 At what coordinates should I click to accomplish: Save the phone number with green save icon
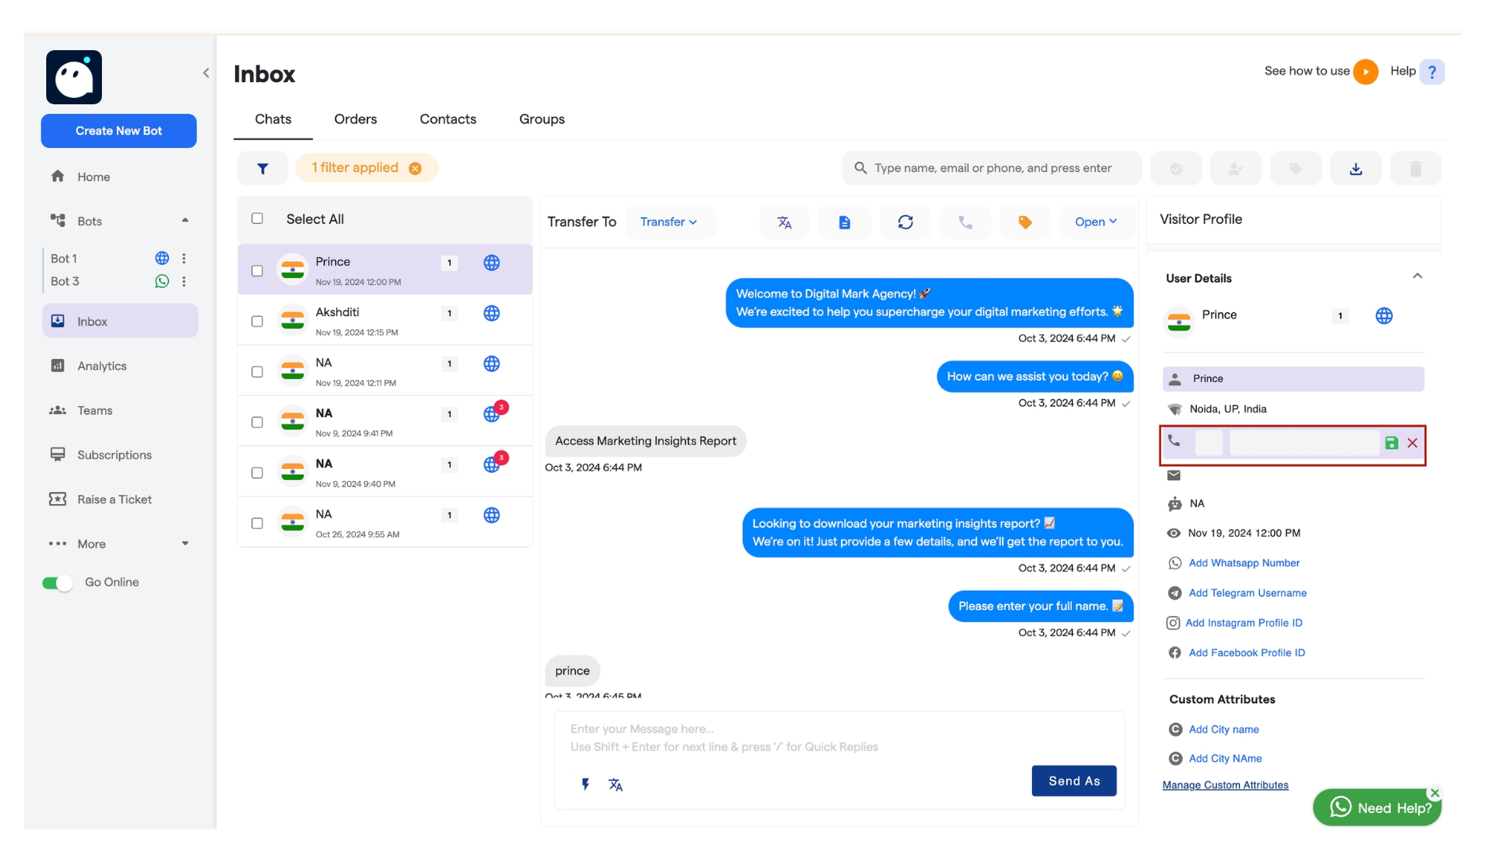1391,443
